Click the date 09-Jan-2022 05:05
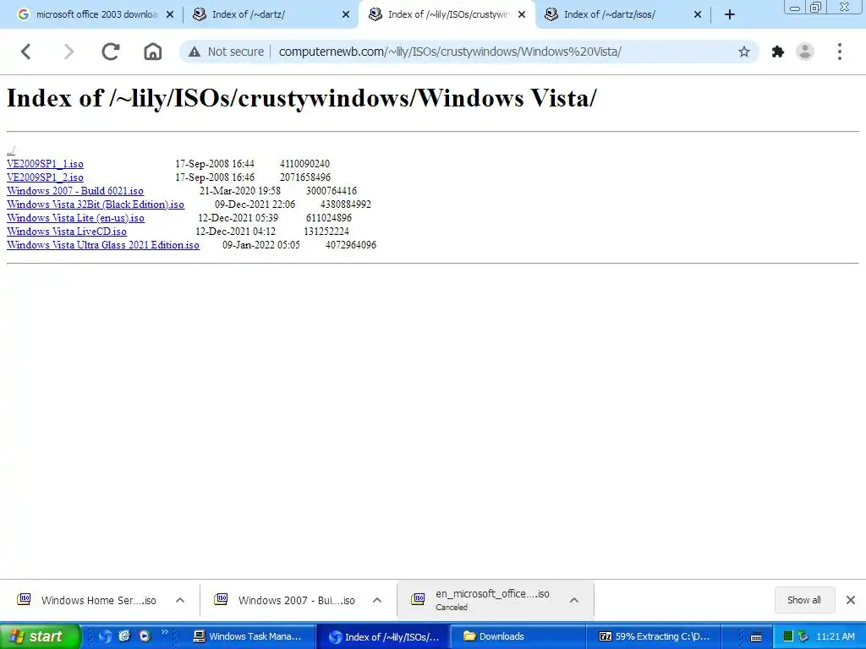Viewport: 866px width, 649px height. pos(261,245)
